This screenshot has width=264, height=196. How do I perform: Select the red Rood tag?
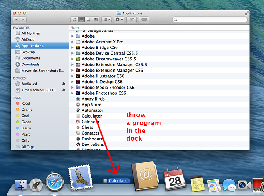click(x=40, y=103)
